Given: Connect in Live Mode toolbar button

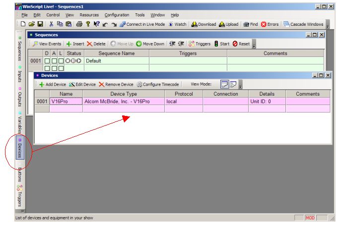Looking at the screenshot, I should click(x=142, y=24).
